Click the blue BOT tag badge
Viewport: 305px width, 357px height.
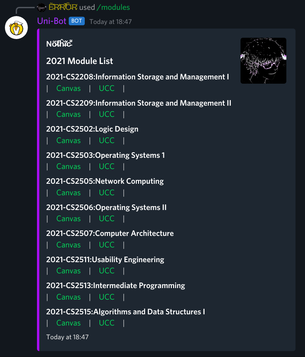click(x=77, y=21)
